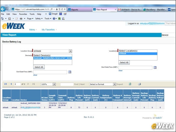
Task: Open End Date/Time calendar picker
Action: click(x=70, y=72)
